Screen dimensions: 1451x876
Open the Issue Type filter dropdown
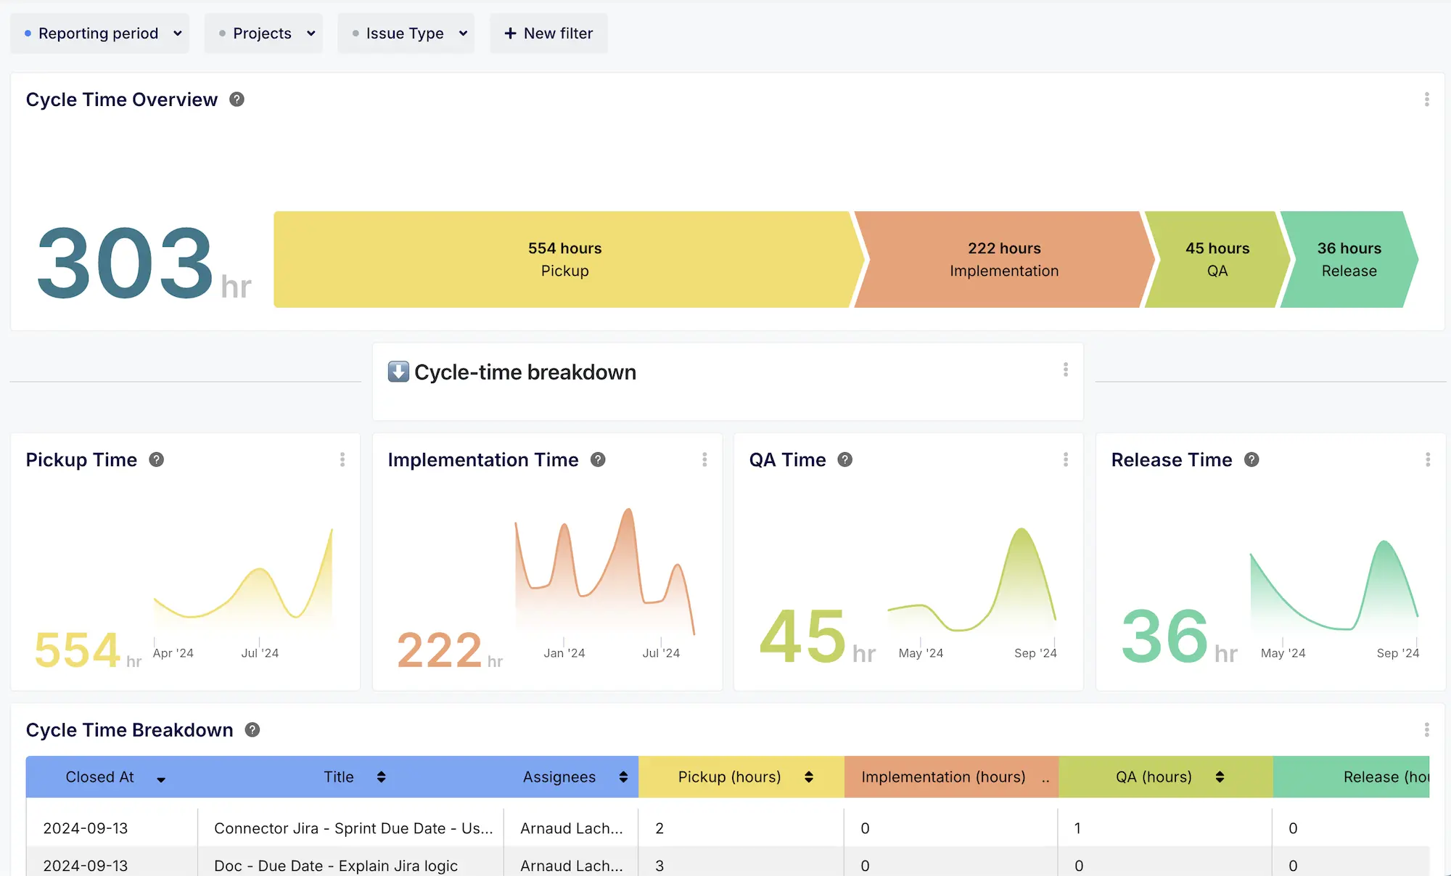point(406,33)
